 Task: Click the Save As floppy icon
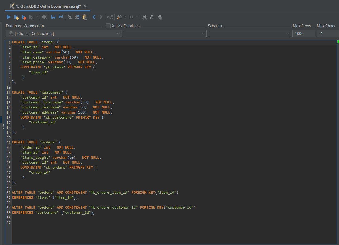click(61, 17)
